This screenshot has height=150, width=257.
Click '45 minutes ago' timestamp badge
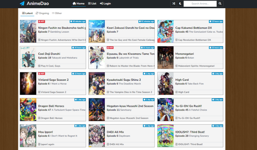point(78,21)
